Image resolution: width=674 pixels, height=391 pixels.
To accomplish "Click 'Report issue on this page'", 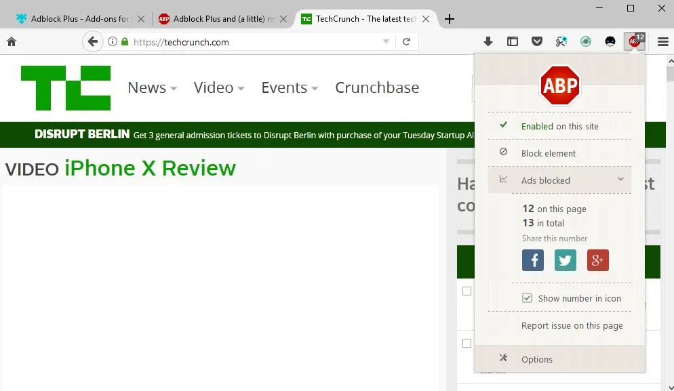I will (x=572, y=326).
